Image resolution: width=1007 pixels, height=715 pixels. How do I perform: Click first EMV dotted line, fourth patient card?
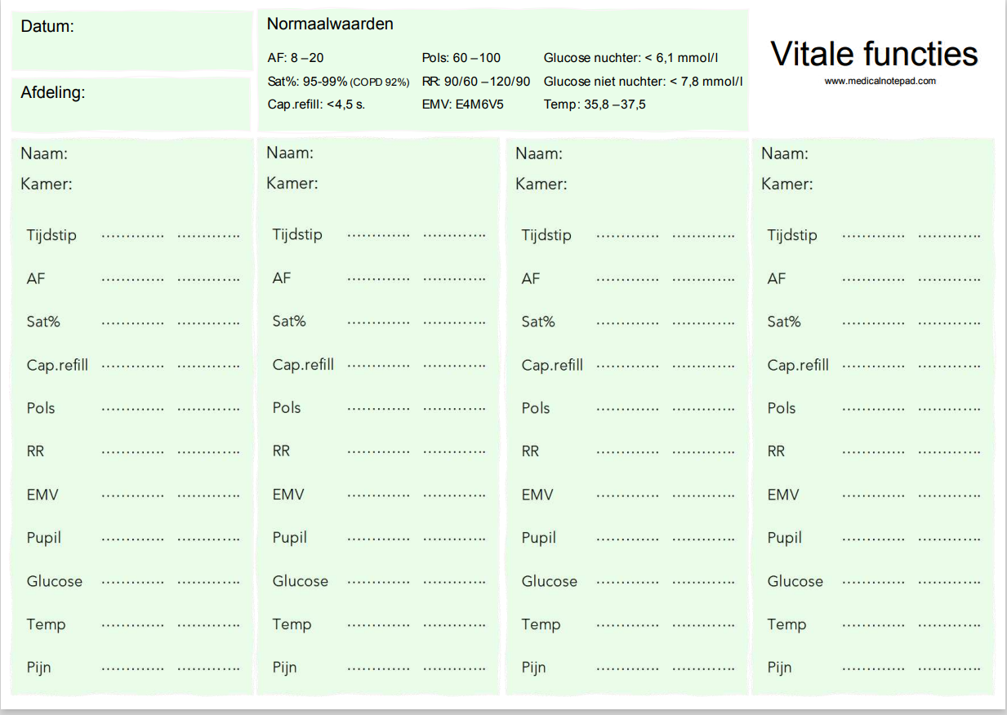click(873, 495)
